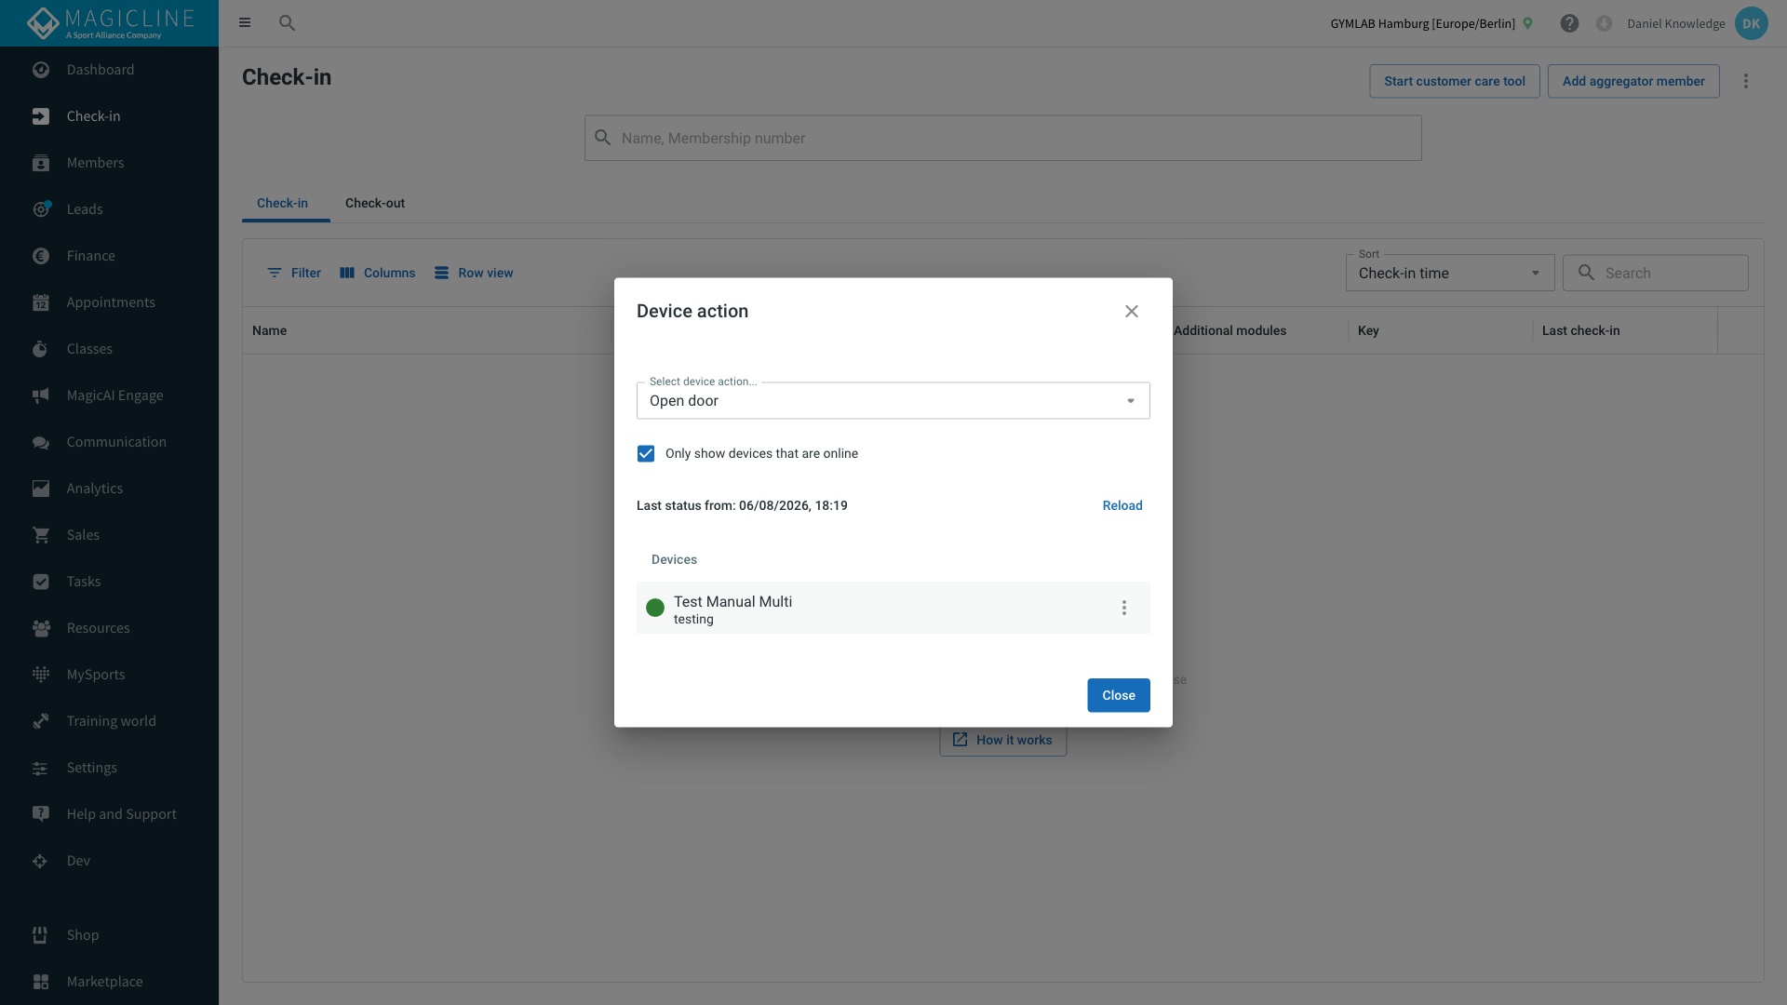Screen dimensions: 1787x1005
Task: Switch to Row view
Action: click(474, 273)
